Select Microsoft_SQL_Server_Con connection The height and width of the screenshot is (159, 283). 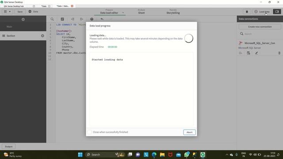click(260, 43)
